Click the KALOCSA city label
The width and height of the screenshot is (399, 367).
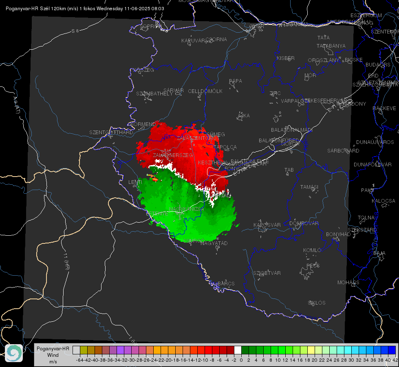pyautogui.click(x=384, y=201)
